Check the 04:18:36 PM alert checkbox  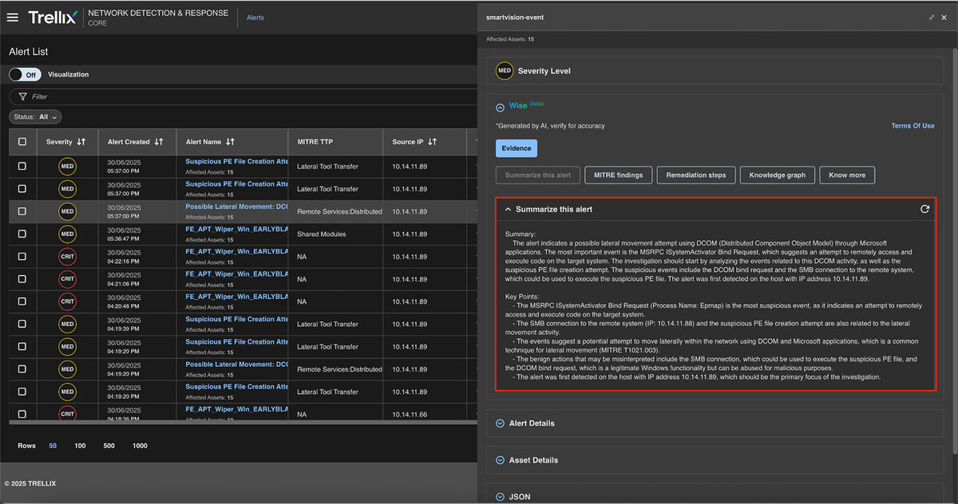click(22, 414)
